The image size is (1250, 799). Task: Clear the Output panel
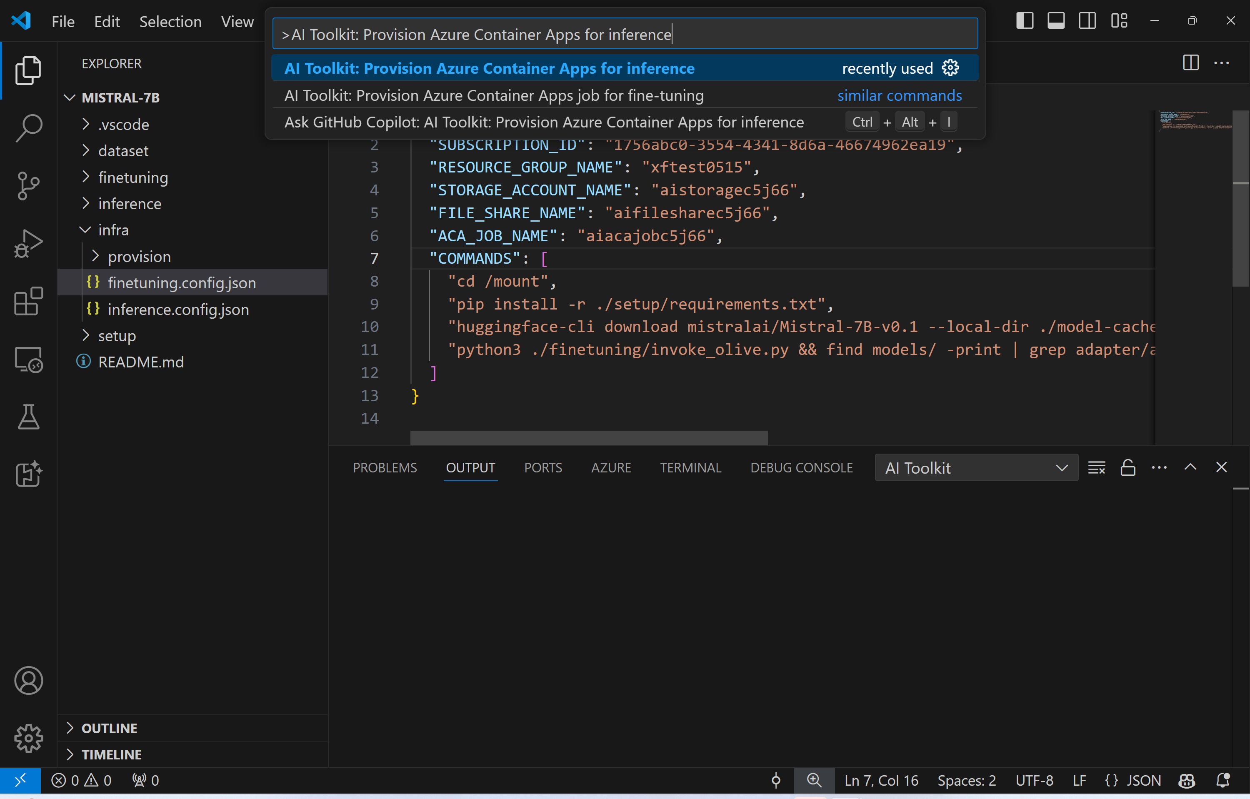1096,467
